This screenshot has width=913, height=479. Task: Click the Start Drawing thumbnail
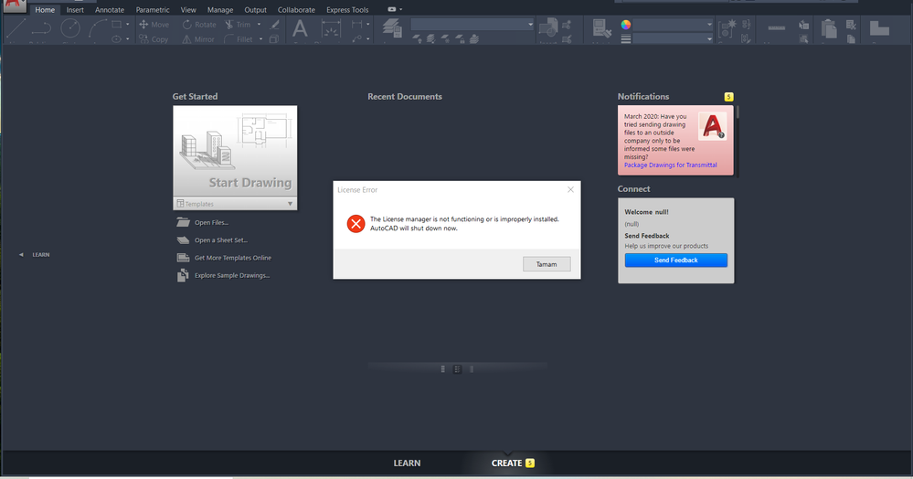coord(235,152)
